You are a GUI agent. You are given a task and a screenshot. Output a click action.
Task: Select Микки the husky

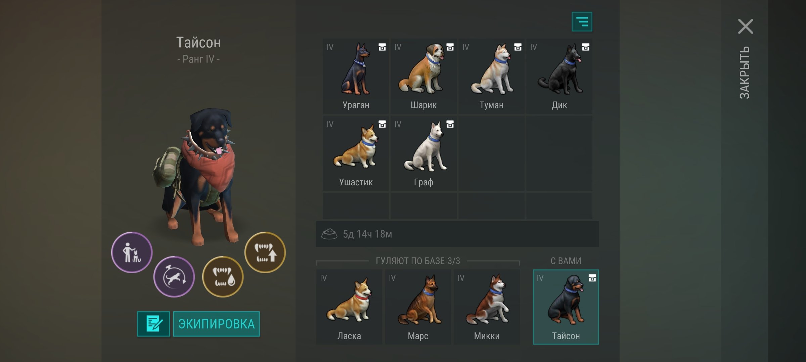[x=487, y=307]
